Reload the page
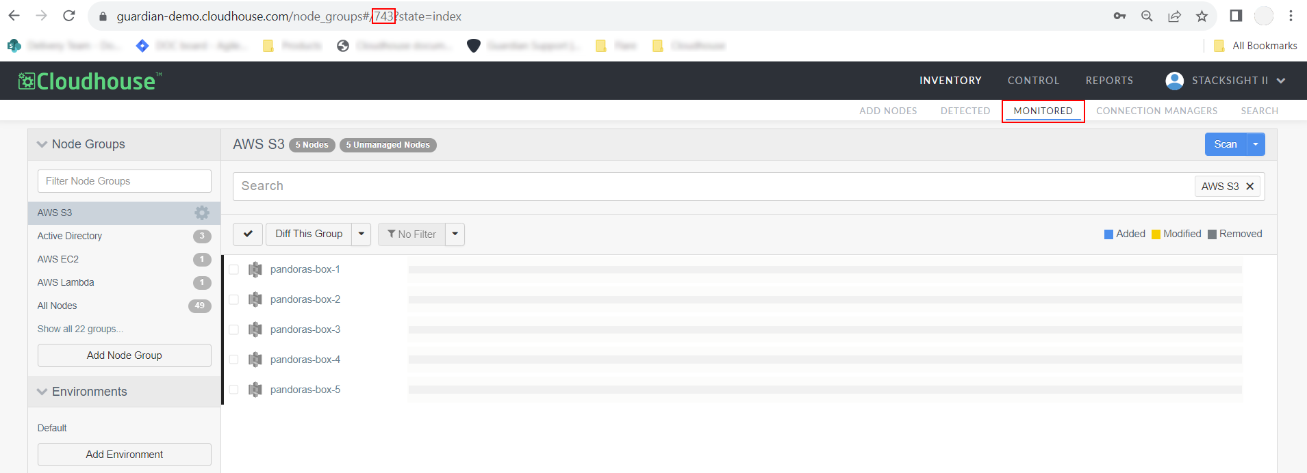Viewport: 1307px width, 473px height. tap(69, 16)
